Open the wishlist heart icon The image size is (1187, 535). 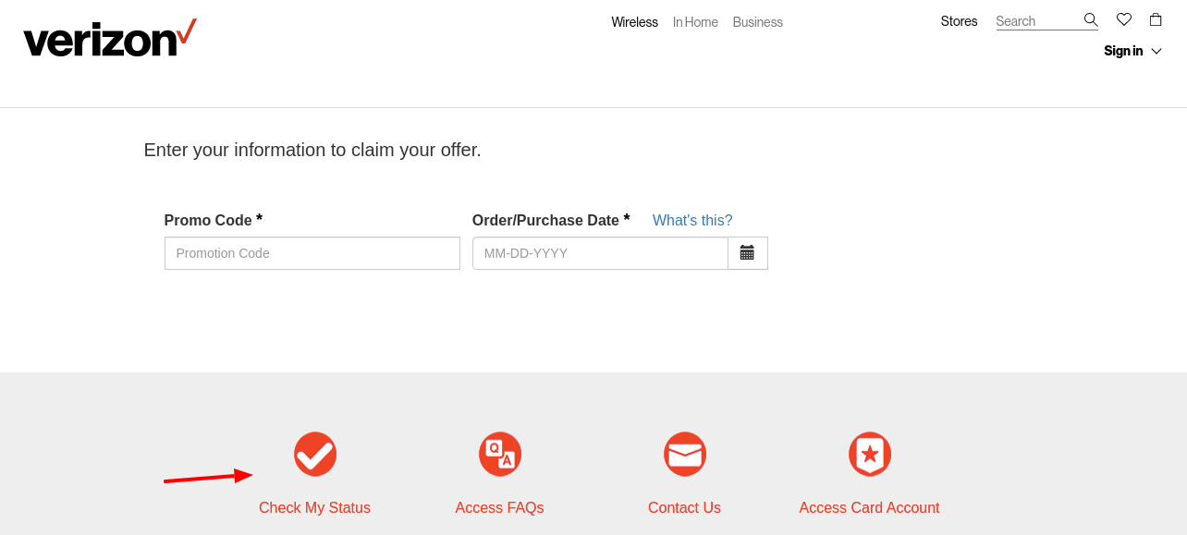(x=1123, y=18)
